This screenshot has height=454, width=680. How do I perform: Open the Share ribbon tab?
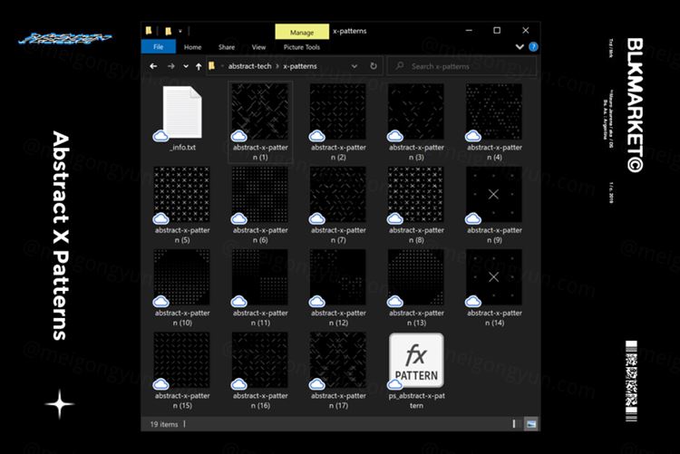pos(226,47)
